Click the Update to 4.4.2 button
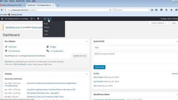Screen dimensions: 178x100 click(80, 56)
